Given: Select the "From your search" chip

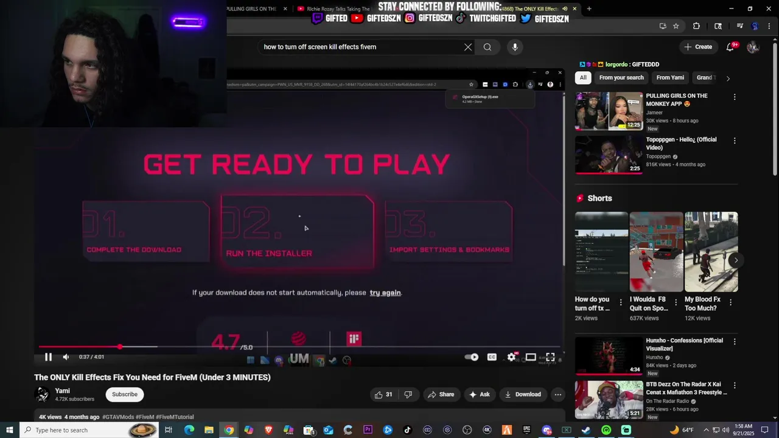Looking at the screenshot, I should point(621,77).
